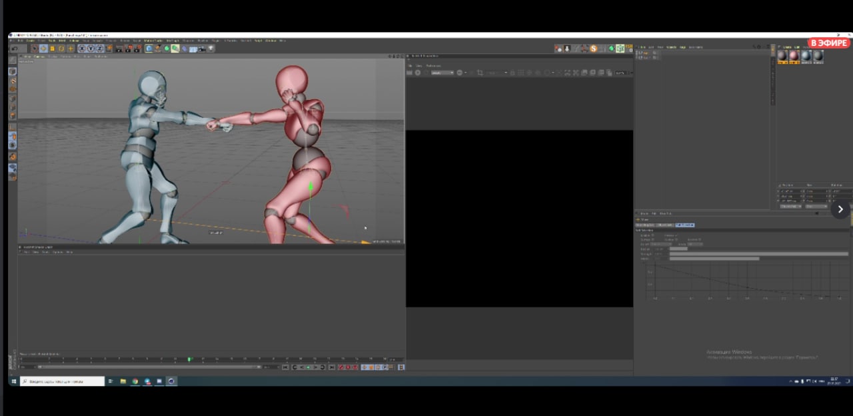Click the red Record Keyframe button

pyautogui.click(x=341, y=367)
